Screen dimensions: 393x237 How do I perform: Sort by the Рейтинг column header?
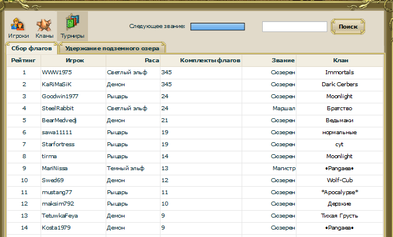pos(23,60)
